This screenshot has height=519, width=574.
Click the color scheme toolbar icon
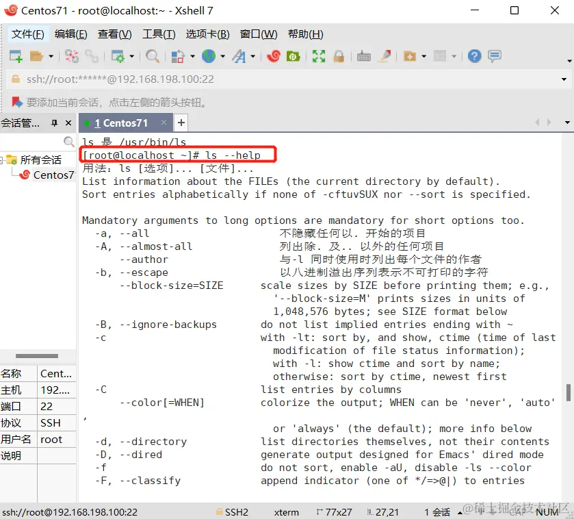[x=178, y=56]
